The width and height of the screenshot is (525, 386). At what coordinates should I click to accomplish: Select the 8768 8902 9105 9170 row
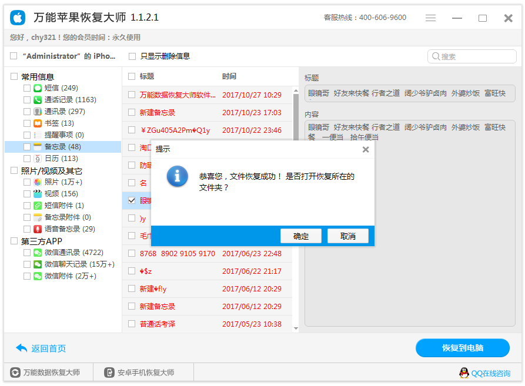click(207, 254)
